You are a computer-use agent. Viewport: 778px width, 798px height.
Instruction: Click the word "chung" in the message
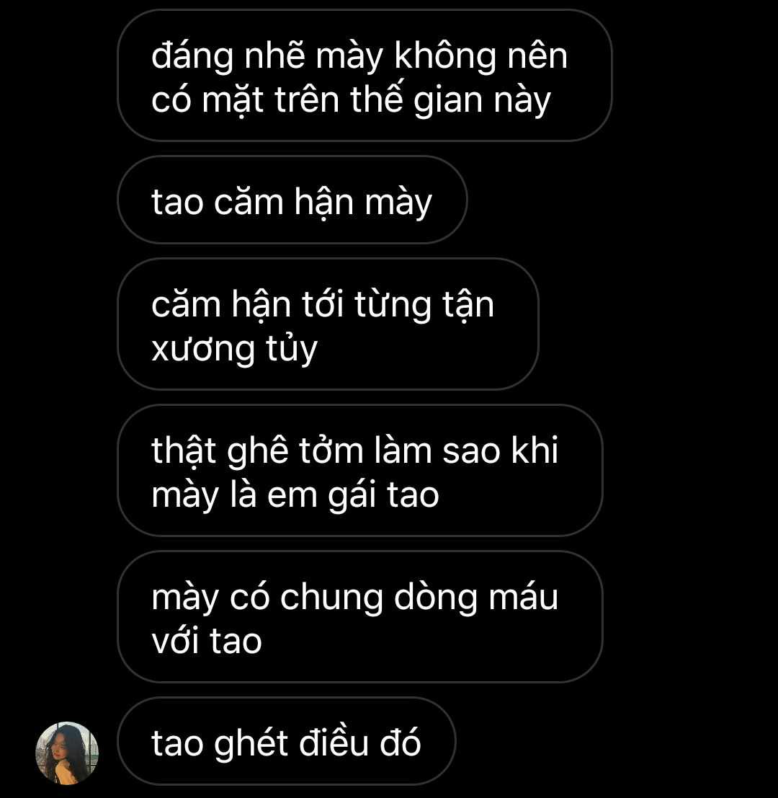[331, 598]
